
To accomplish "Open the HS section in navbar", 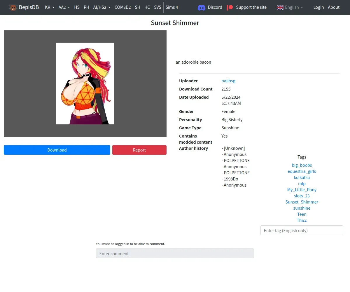I will pos(77,7).
